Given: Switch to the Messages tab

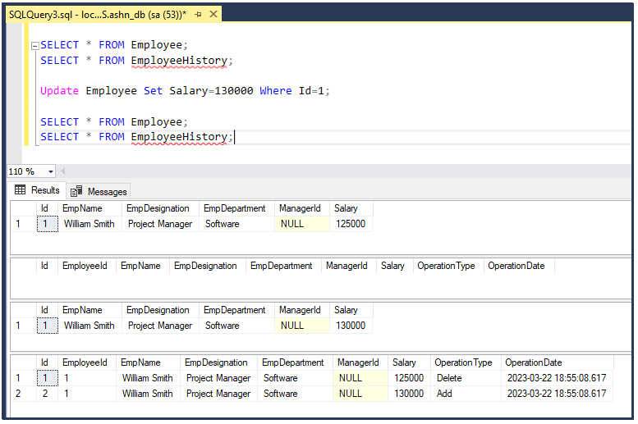Looking at the screenshot, I should tap(99, 191).
